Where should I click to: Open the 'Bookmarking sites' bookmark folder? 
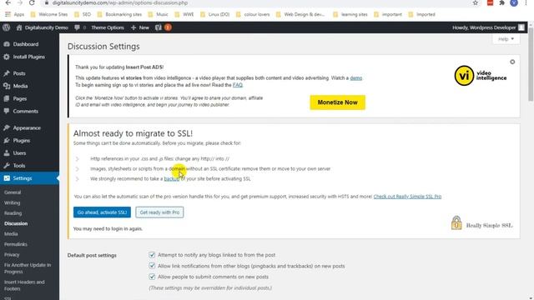tap(119, 15)
